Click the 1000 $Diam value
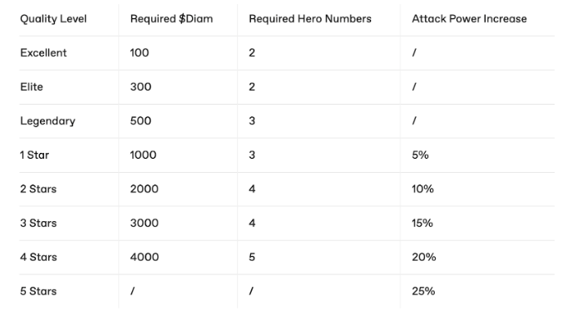 pyautogui.click(x=143, y=155)
